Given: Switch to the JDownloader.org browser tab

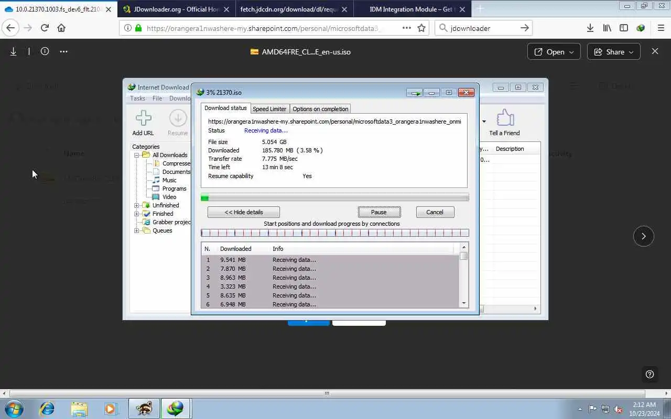Looking at the screenshot, I should point(176,9).
